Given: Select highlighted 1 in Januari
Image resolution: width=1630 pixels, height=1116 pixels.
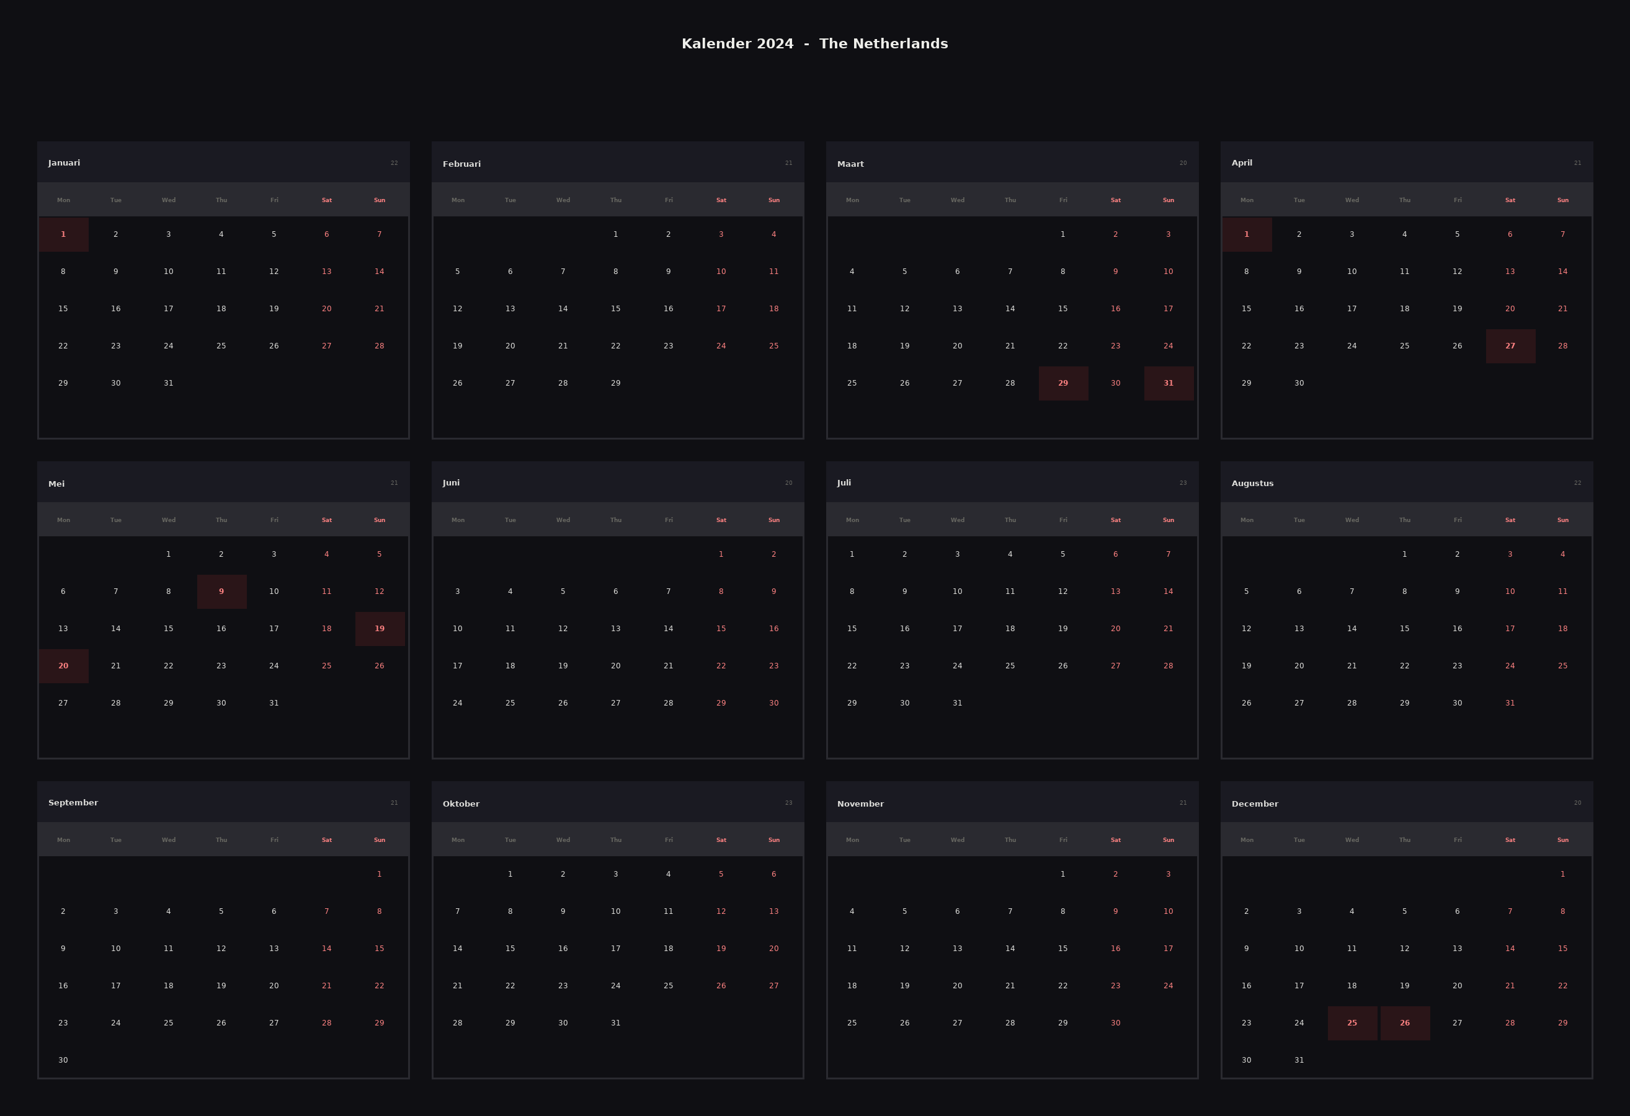Looking at the screenshot, I should (63, 234).
